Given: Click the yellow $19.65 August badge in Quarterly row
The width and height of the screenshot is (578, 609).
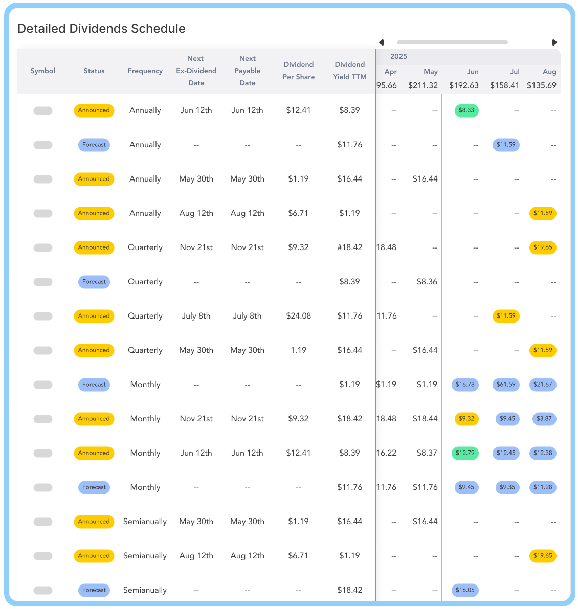Looking at the screenshot, I should pyautogui.click(x=543, y=247).
